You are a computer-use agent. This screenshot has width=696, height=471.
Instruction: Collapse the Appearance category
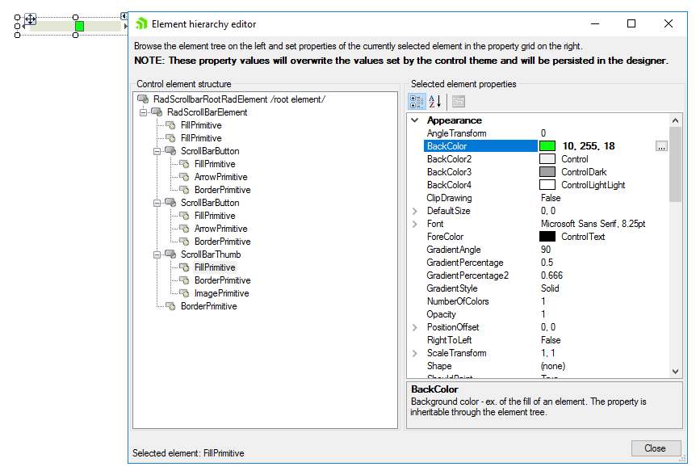[x=414, y=120]
